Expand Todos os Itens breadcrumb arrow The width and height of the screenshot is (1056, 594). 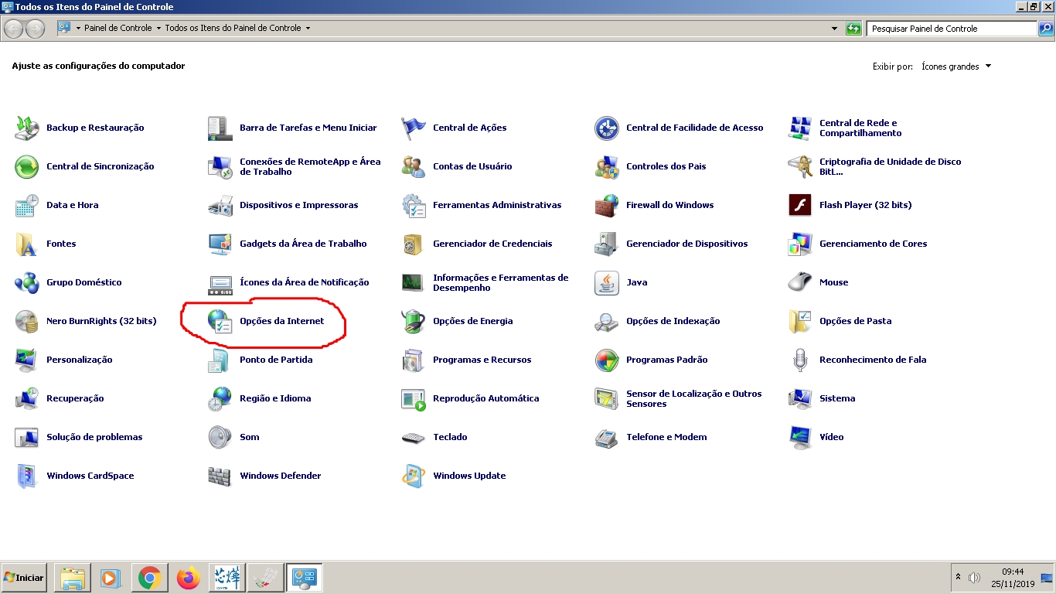coord(308,28)
